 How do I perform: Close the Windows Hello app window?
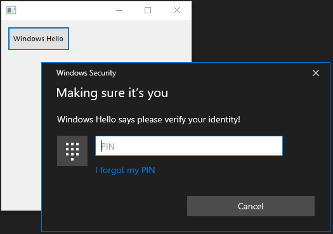[177, 10]
